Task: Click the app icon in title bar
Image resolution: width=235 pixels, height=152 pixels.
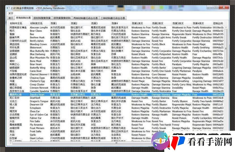Action: [8, 8]
